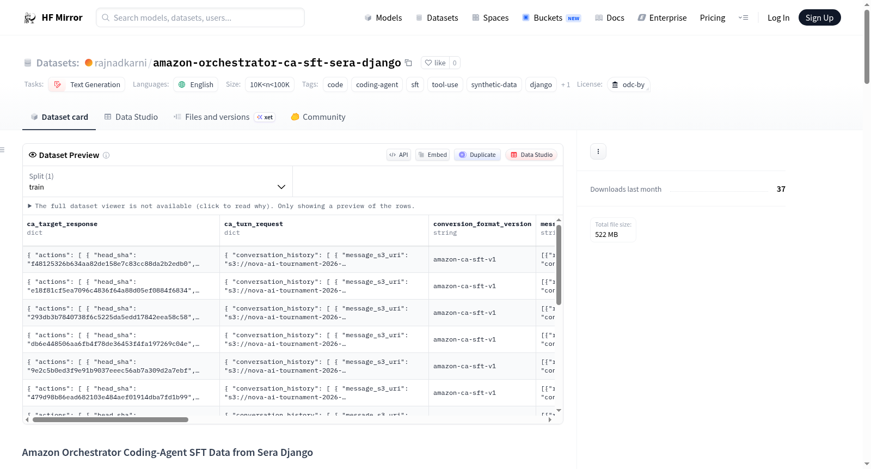Viewport: 871px width, 469px height.
Task: Click the cell containing head_sha 293db3b7840738f6c
Action: (121, 313)
